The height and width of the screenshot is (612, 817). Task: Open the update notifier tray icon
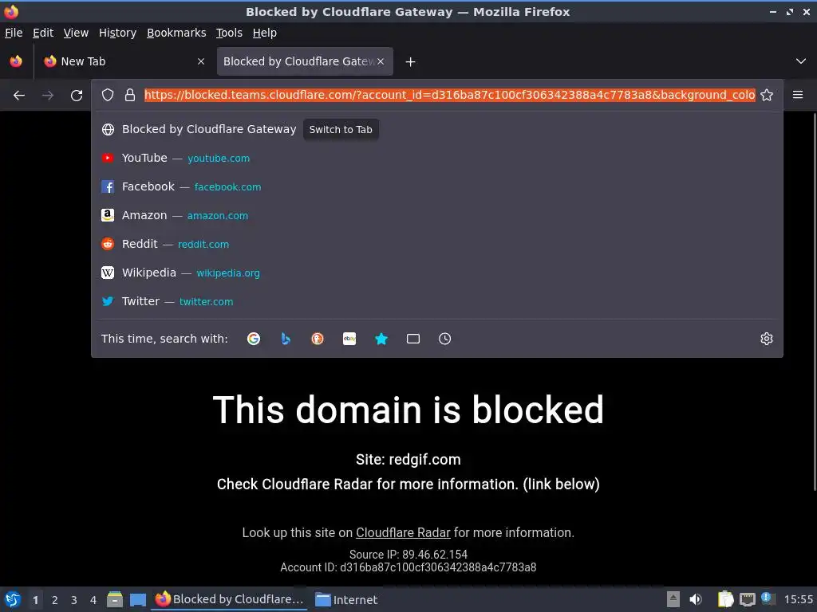(x=768, y=598)
